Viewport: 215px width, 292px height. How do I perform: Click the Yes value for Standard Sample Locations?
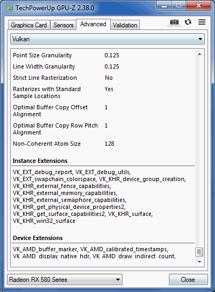coord(109,89)
